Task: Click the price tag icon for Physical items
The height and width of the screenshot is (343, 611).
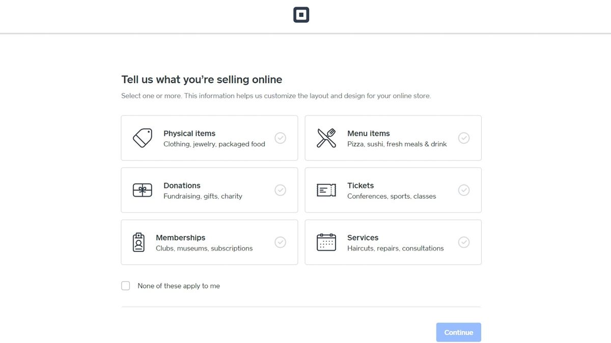Action: click(142, 137)
